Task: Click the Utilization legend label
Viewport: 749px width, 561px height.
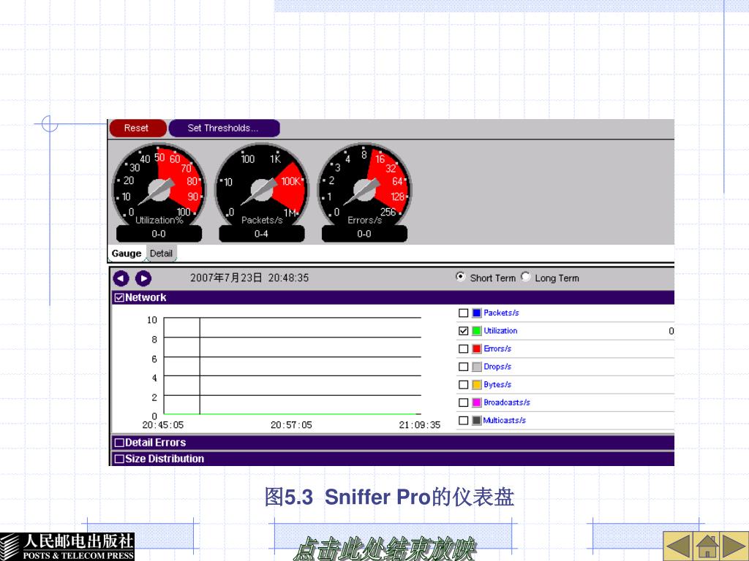Action: point(500,331)
